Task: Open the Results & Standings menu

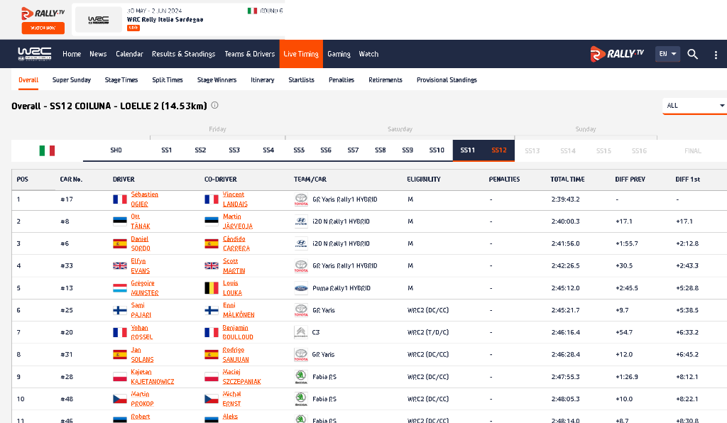Action: coord(183,54)
